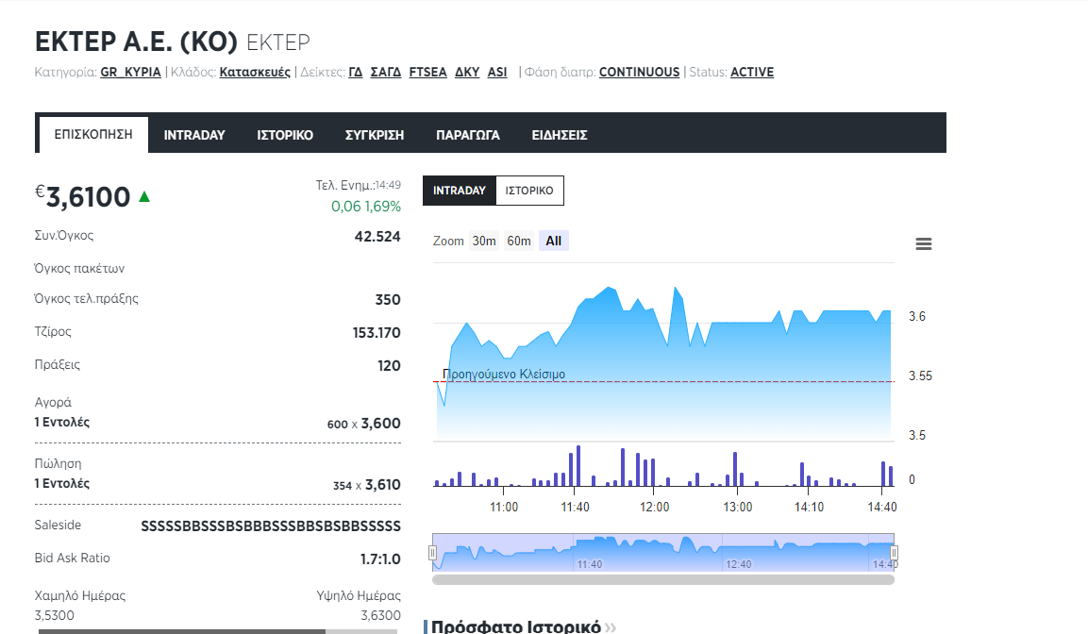
Task: Click the Saleside S/B sequence string
Action: [271, 526]
